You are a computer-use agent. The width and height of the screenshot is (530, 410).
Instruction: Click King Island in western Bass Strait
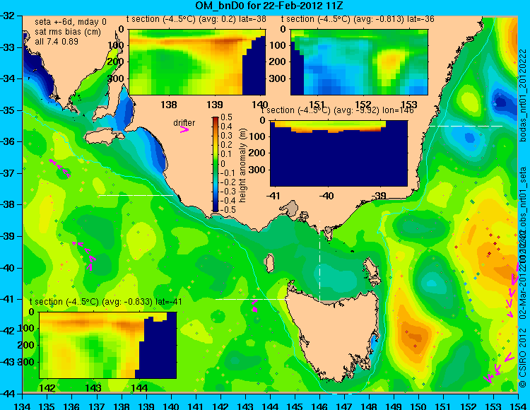click(269, 264)
